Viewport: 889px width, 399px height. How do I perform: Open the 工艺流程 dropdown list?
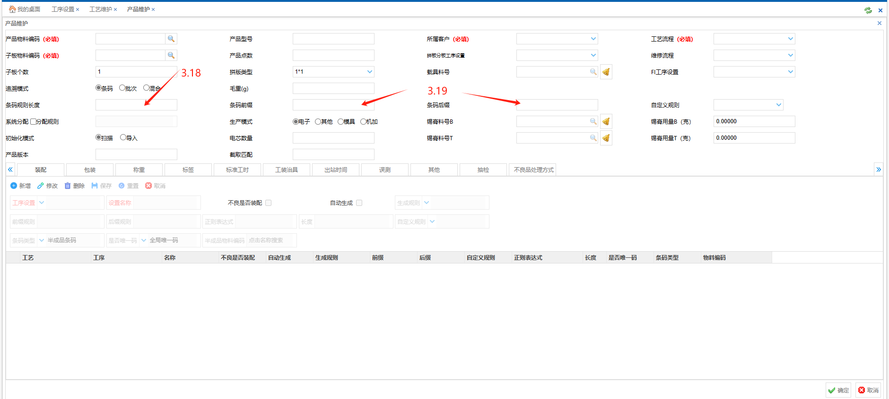tap(790, 39)
